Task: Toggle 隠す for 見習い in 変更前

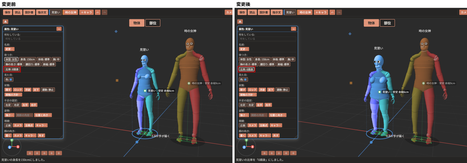Action: (8, 89)
